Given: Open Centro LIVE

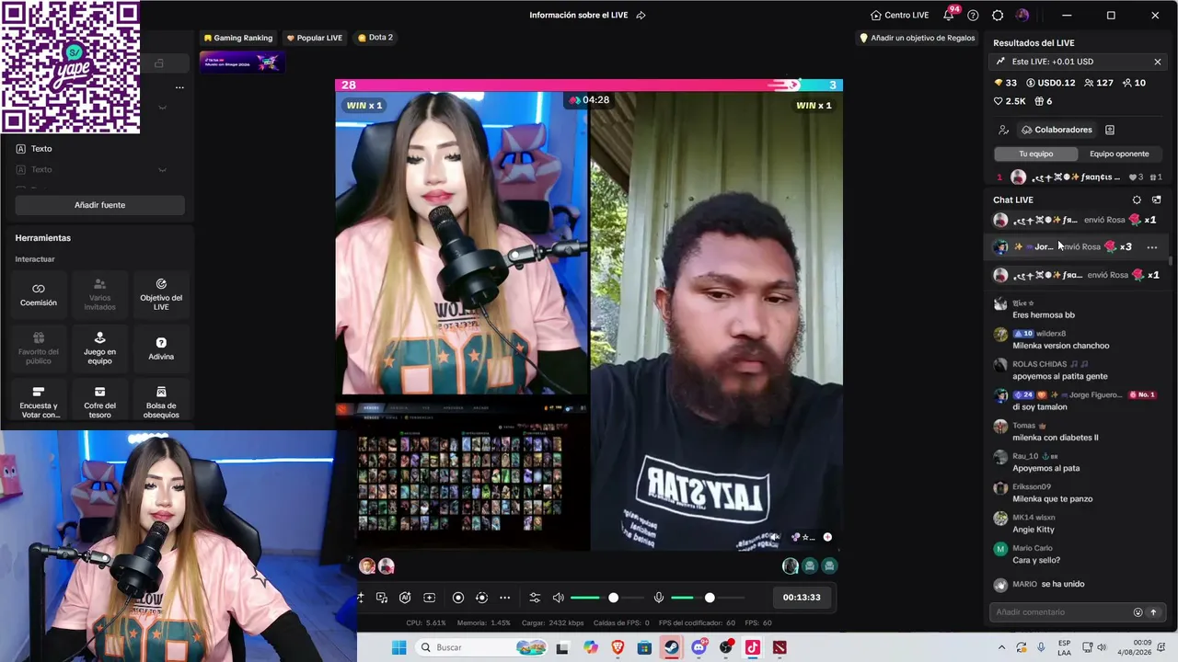Looking at the screenshot, I should [x=899, y=15].
